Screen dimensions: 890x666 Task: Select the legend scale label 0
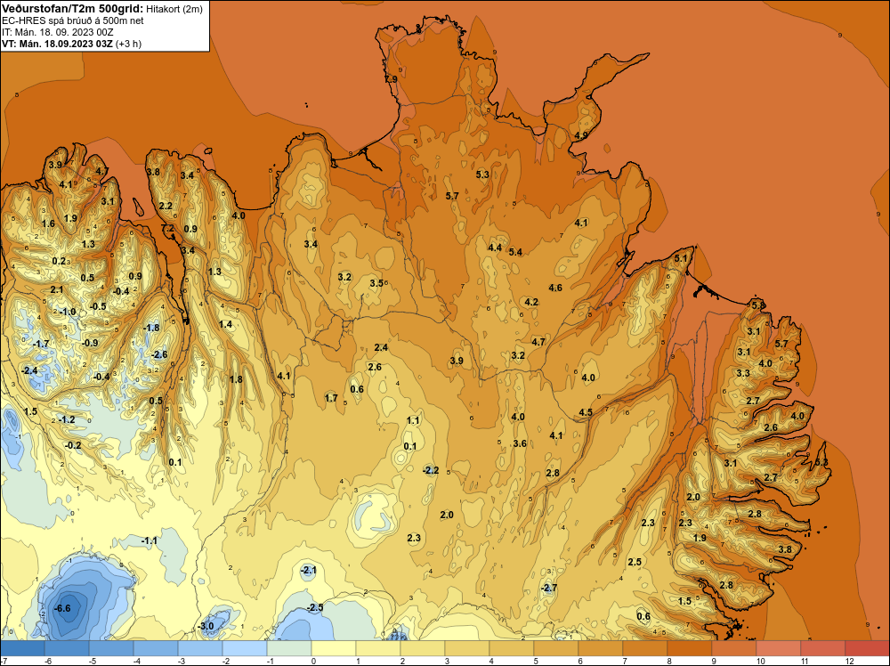tap(313, 661)
